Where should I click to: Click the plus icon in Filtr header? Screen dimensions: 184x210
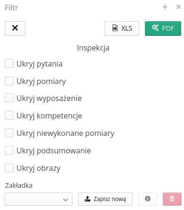[x=165, y=7]
